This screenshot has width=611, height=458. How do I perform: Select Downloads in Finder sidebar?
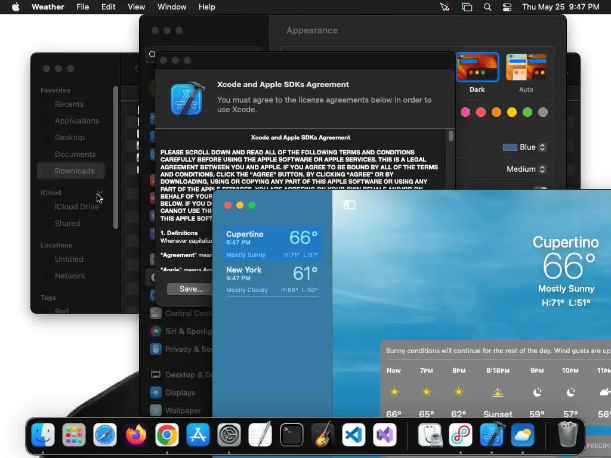tap(71, 171)
